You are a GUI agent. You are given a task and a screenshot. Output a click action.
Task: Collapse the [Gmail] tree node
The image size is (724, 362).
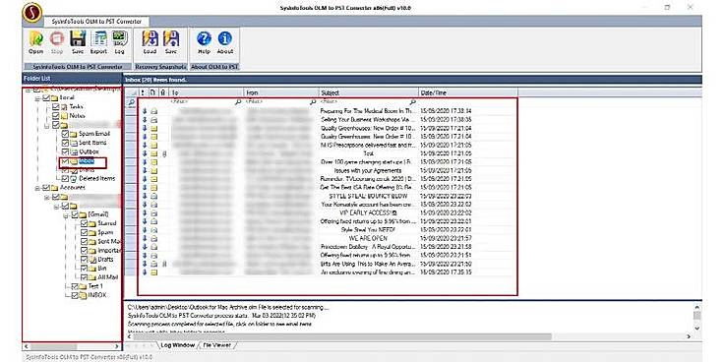point(66,214)
